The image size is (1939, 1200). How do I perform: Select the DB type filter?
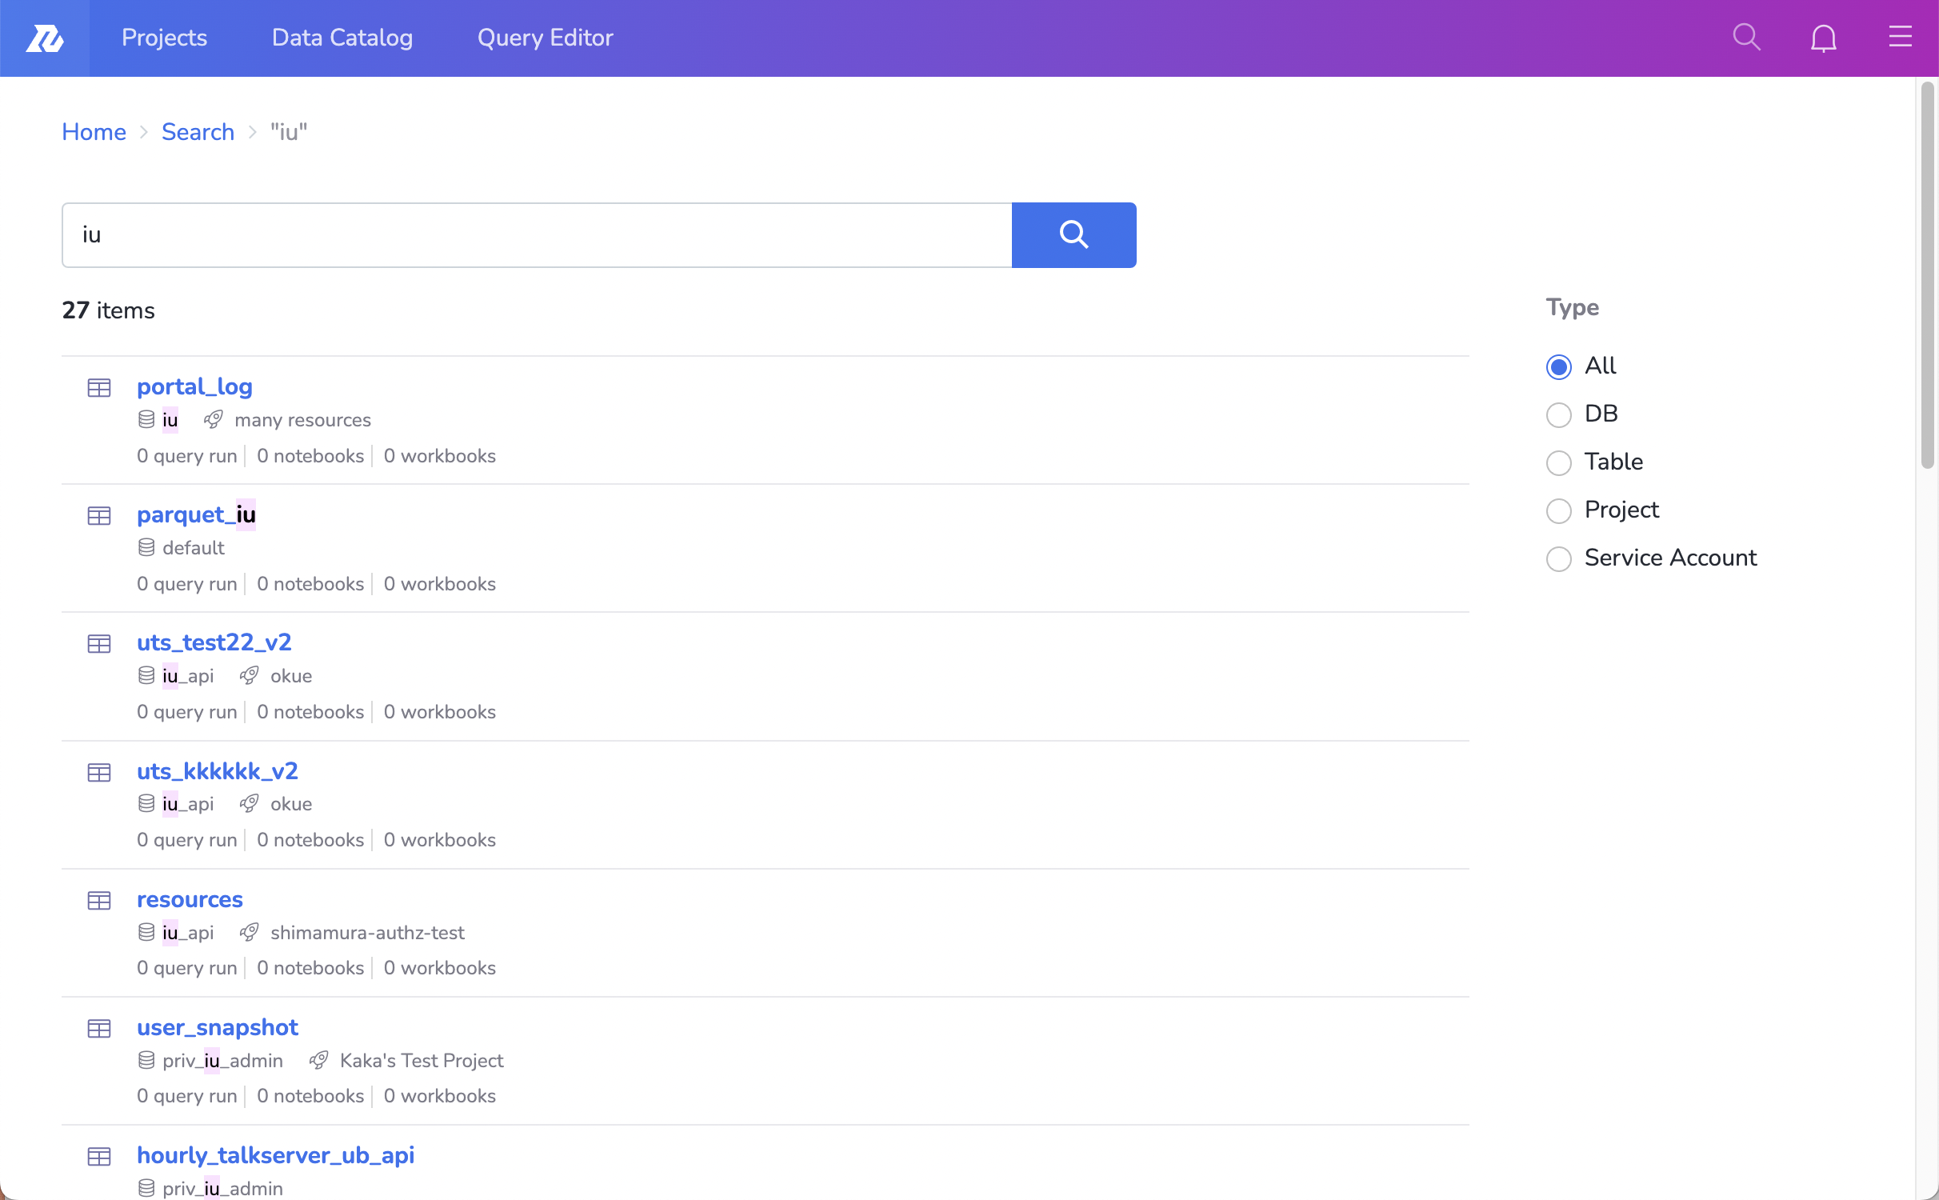click(x=1558, y=414)
